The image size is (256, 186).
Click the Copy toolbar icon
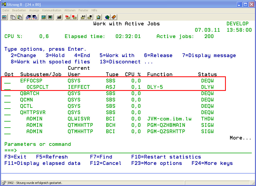coord(13,17)
